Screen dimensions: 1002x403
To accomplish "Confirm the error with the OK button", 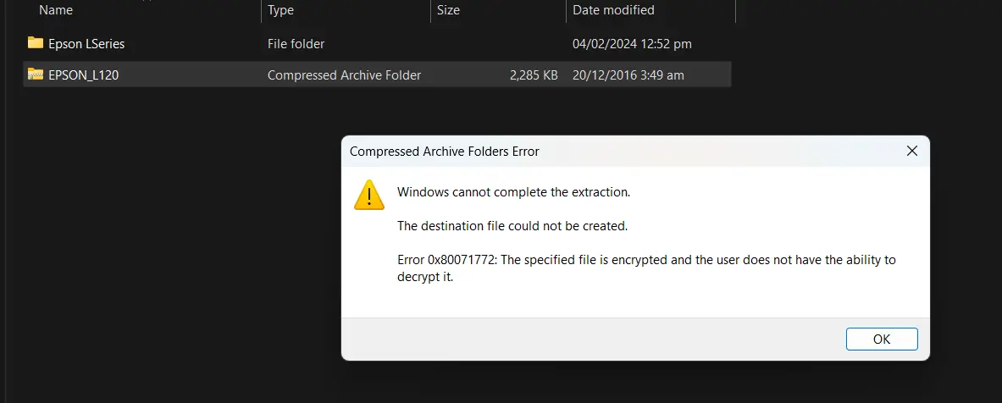I will (x=882, y=340).
